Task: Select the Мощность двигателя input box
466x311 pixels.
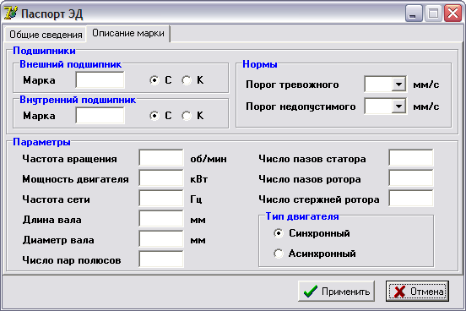Action: click(161, 178)
